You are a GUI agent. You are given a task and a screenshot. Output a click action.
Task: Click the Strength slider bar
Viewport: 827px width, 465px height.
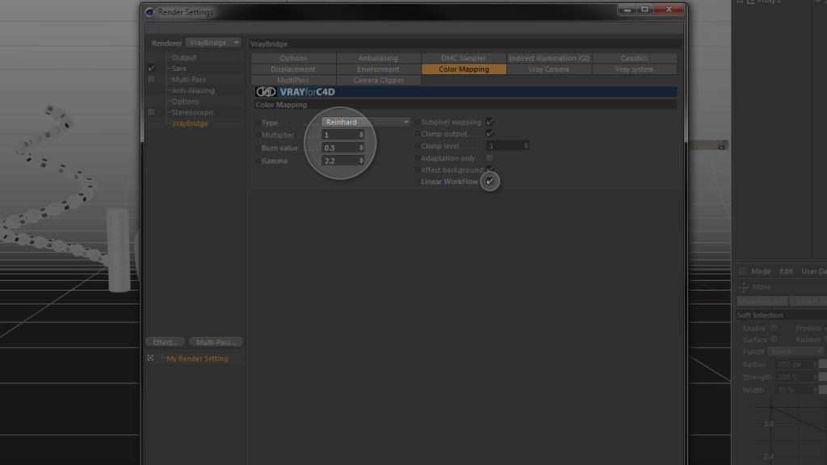823,377
